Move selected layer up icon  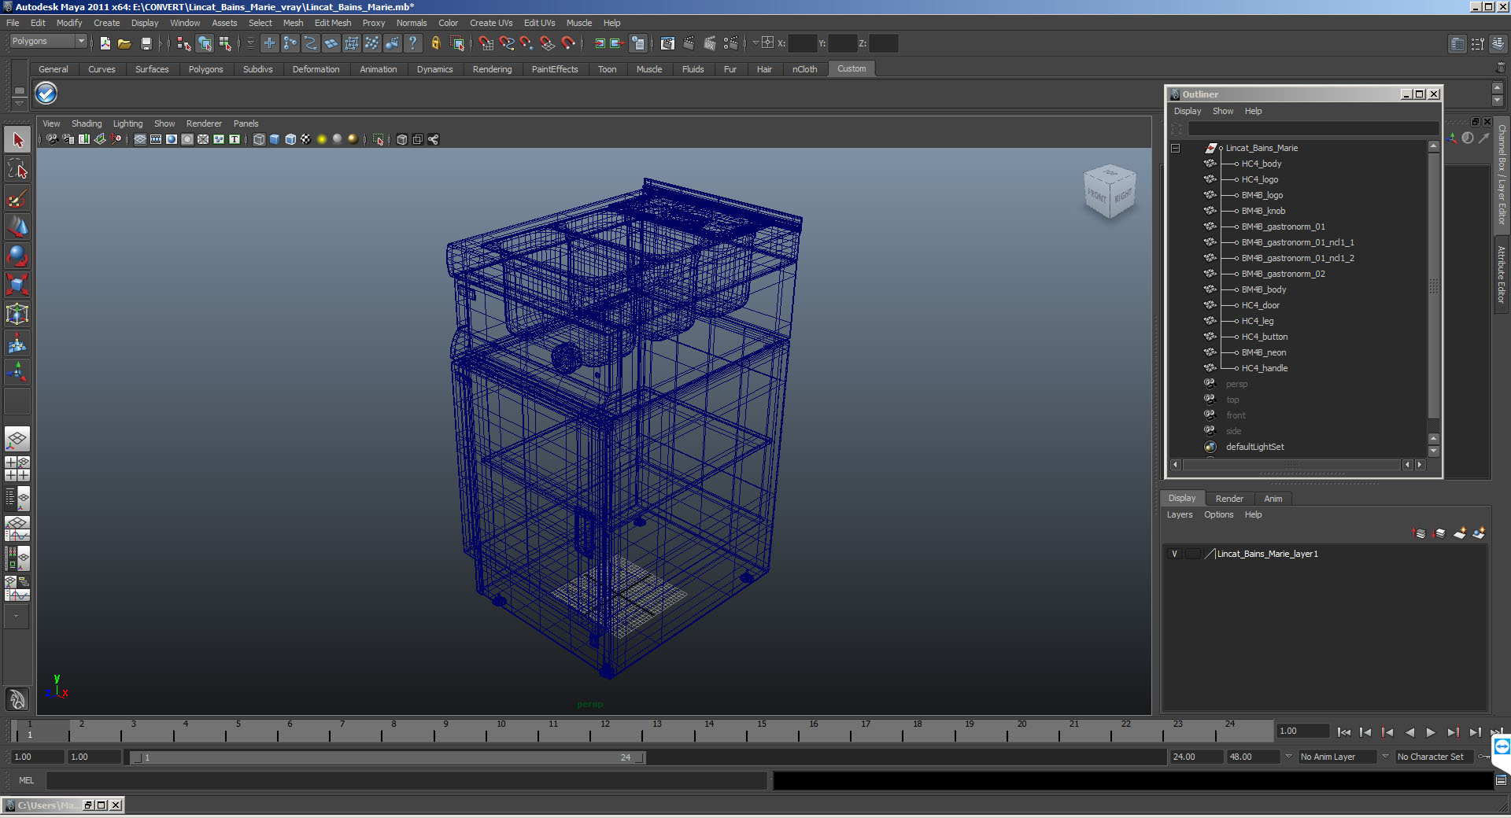[x=1420, y=533]
